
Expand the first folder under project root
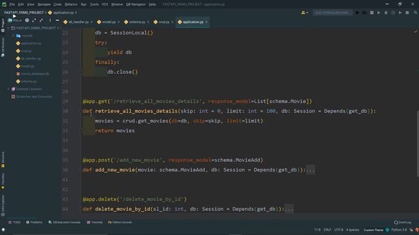tap(13, 36)
